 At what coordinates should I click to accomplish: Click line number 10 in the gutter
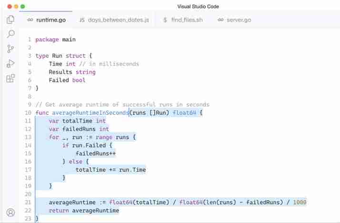click(28, 113)
